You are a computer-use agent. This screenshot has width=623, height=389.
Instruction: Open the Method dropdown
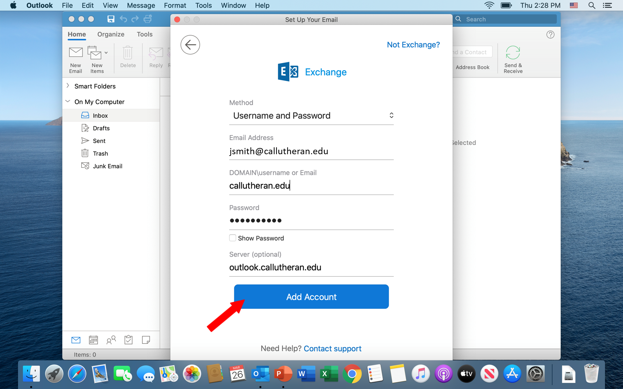[311, 115]
